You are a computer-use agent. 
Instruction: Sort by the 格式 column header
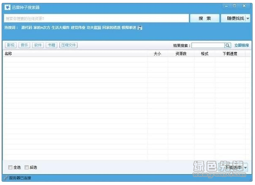point(204,53)
